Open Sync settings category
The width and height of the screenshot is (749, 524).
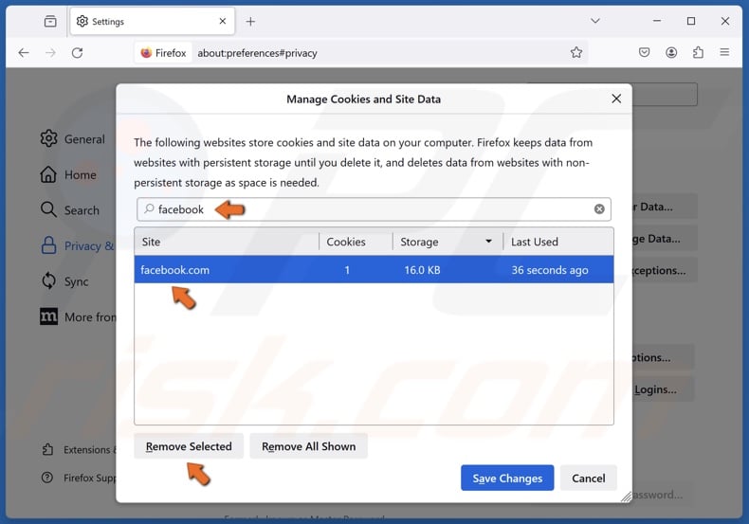click(64, 281)
